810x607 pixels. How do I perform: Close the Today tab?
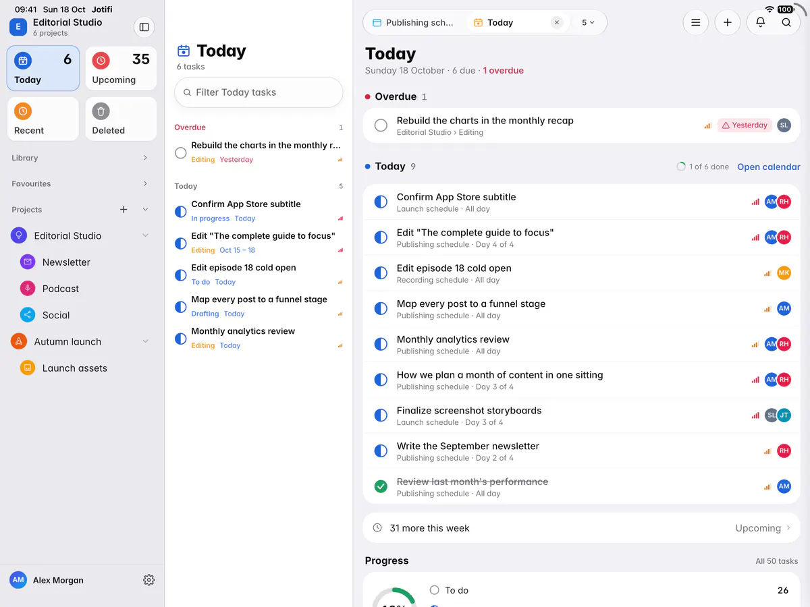coord(557,22)
